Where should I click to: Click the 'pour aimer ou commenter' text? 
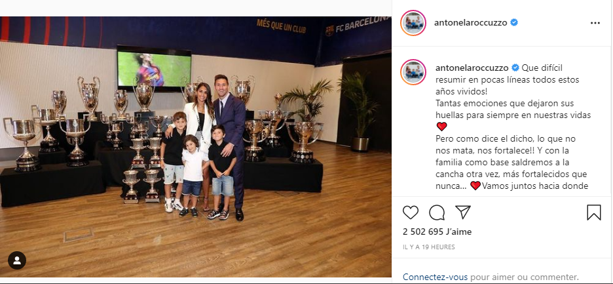point(524,277)
